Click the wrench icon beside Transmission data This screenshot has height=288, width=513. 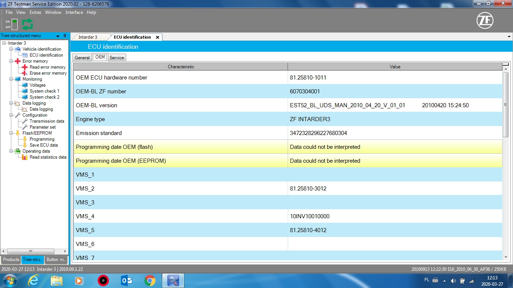(x=25, y=121)
